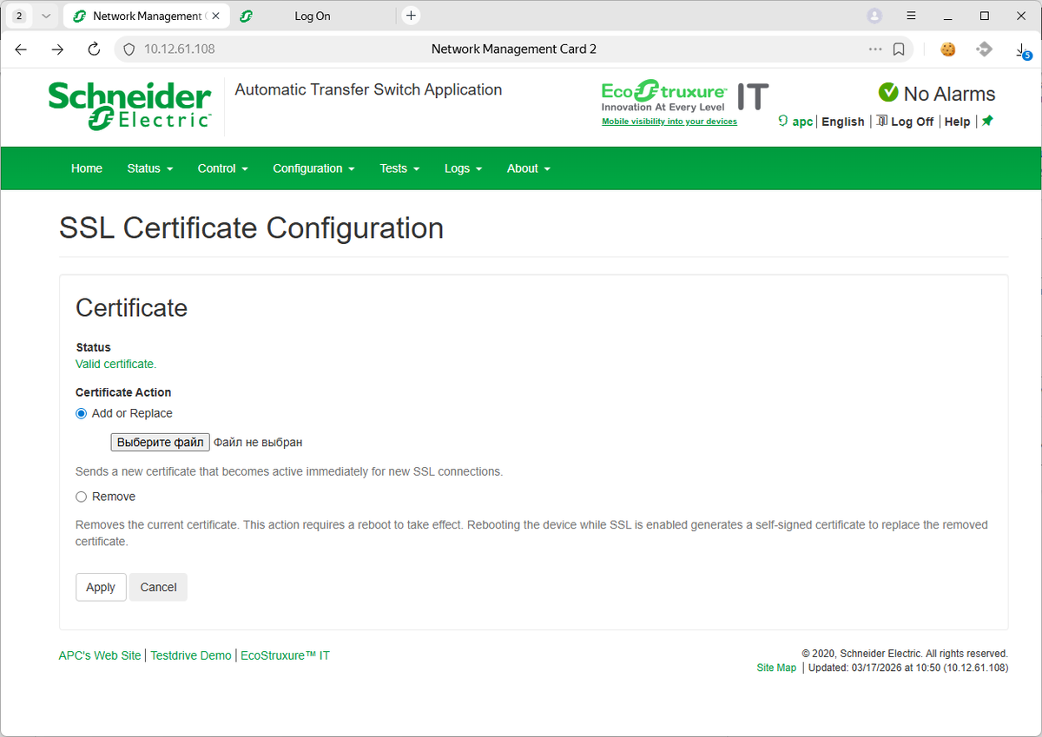Click the green No Alarms checkmark icon
The height and width of the screenshot is (737, 1042).
tap(887, 93)
